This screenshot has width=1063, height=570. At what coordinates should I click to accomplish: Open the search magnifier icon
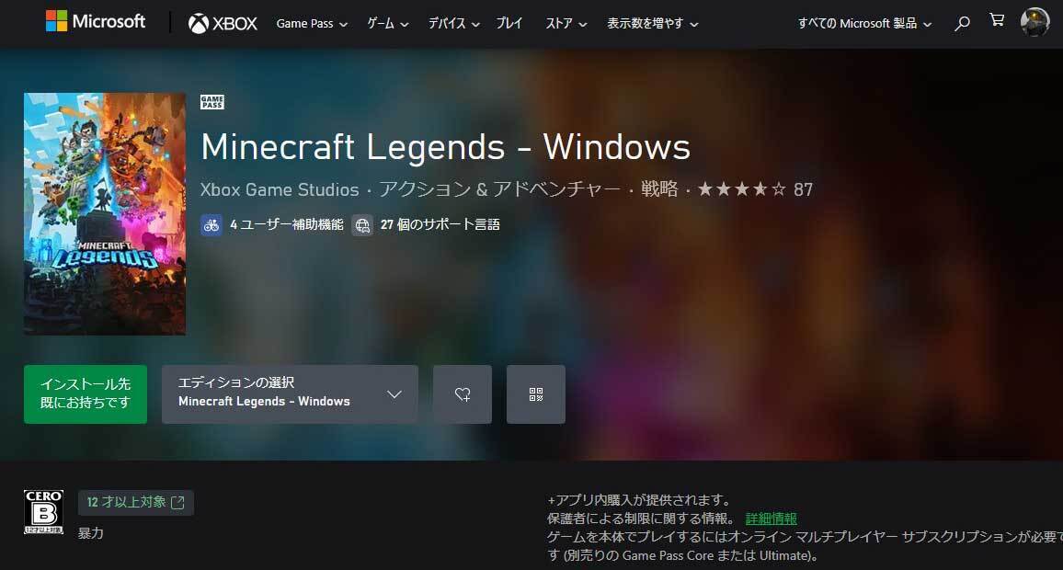click(x=961, y=24)
